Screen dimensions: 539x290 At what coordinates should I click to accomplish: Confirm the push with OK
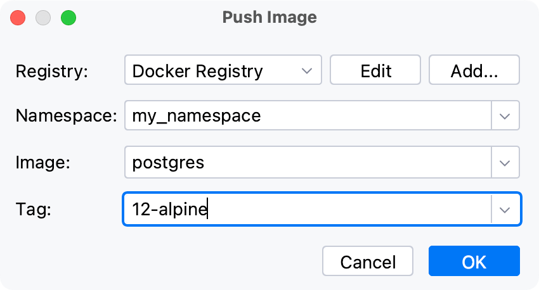coord(474,262)
